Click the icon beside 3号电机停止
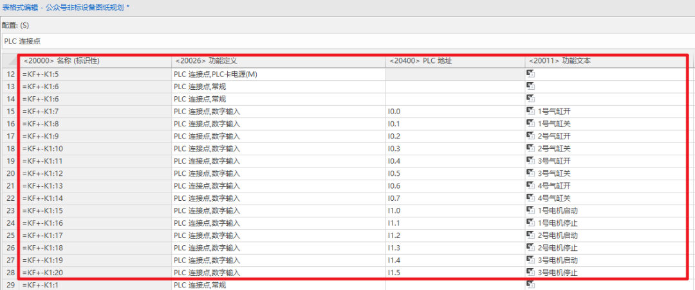 click(x=530, y=272)
